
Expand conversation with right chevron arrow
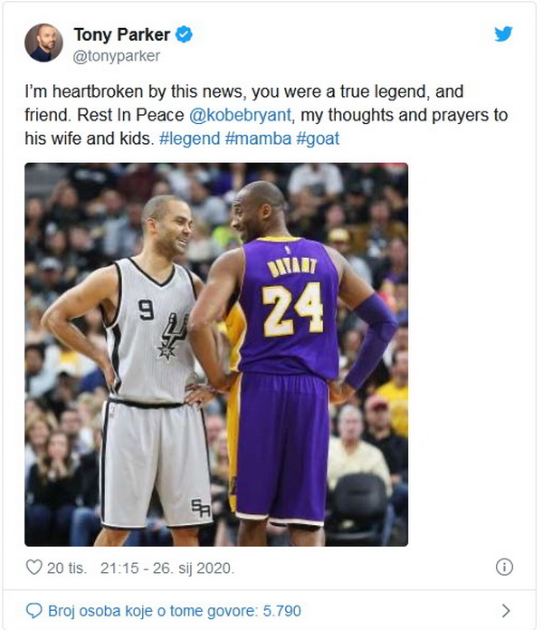tap(506, 611)
